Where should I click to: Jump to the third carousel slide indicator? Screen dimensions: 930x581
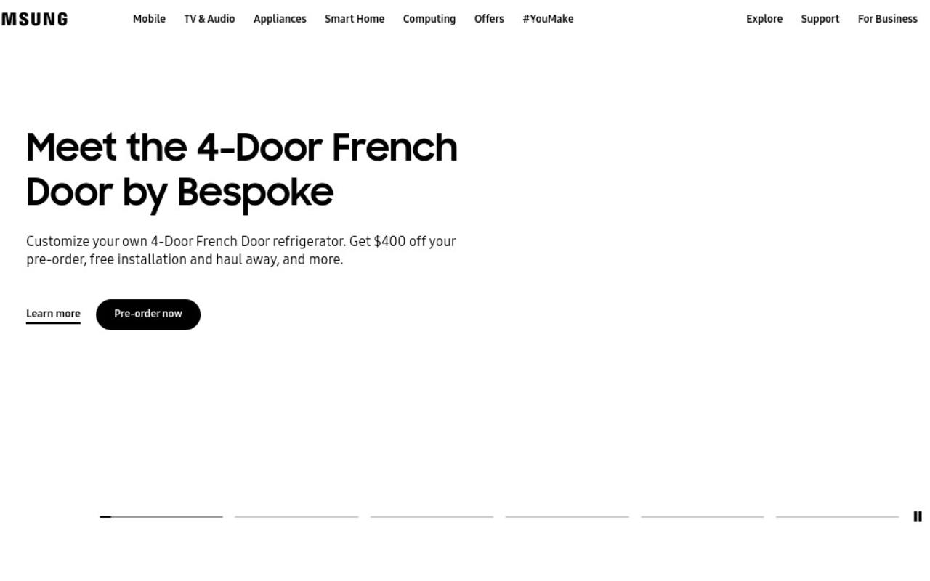click(x=432, y=516)
